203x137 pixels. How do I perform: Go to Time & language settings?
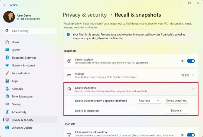tap(22, 97)
